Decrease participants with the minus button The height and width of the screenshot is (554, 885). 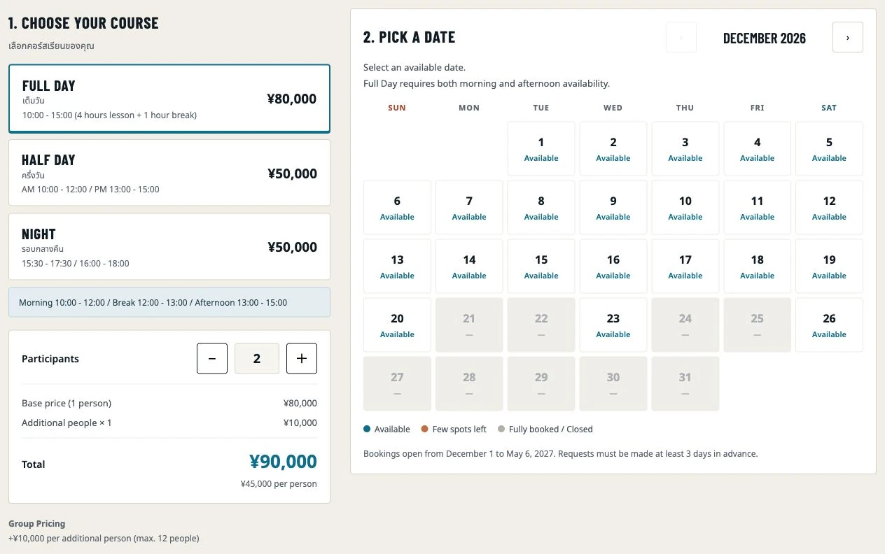[x=212, y=358]
